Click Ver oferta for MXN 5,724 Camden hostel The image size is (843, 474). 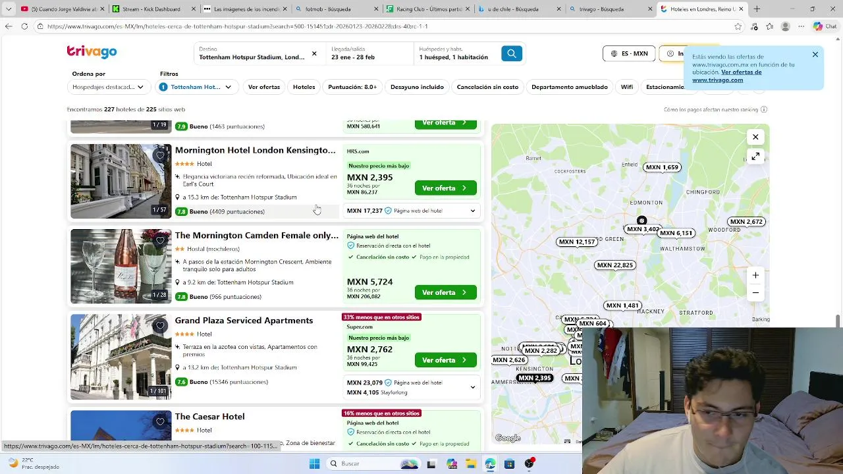click(445, 292)
